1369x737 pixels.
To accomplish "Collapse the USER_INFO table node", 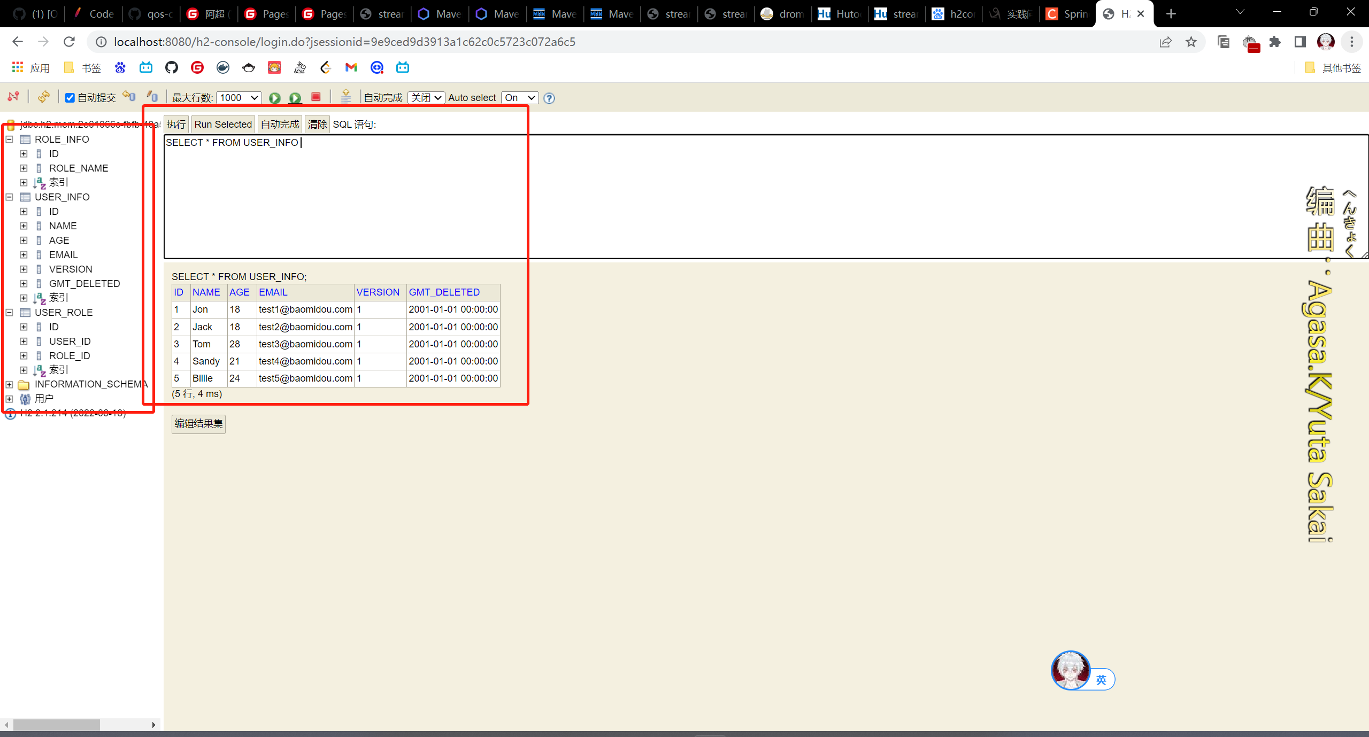I will [9, 197].
